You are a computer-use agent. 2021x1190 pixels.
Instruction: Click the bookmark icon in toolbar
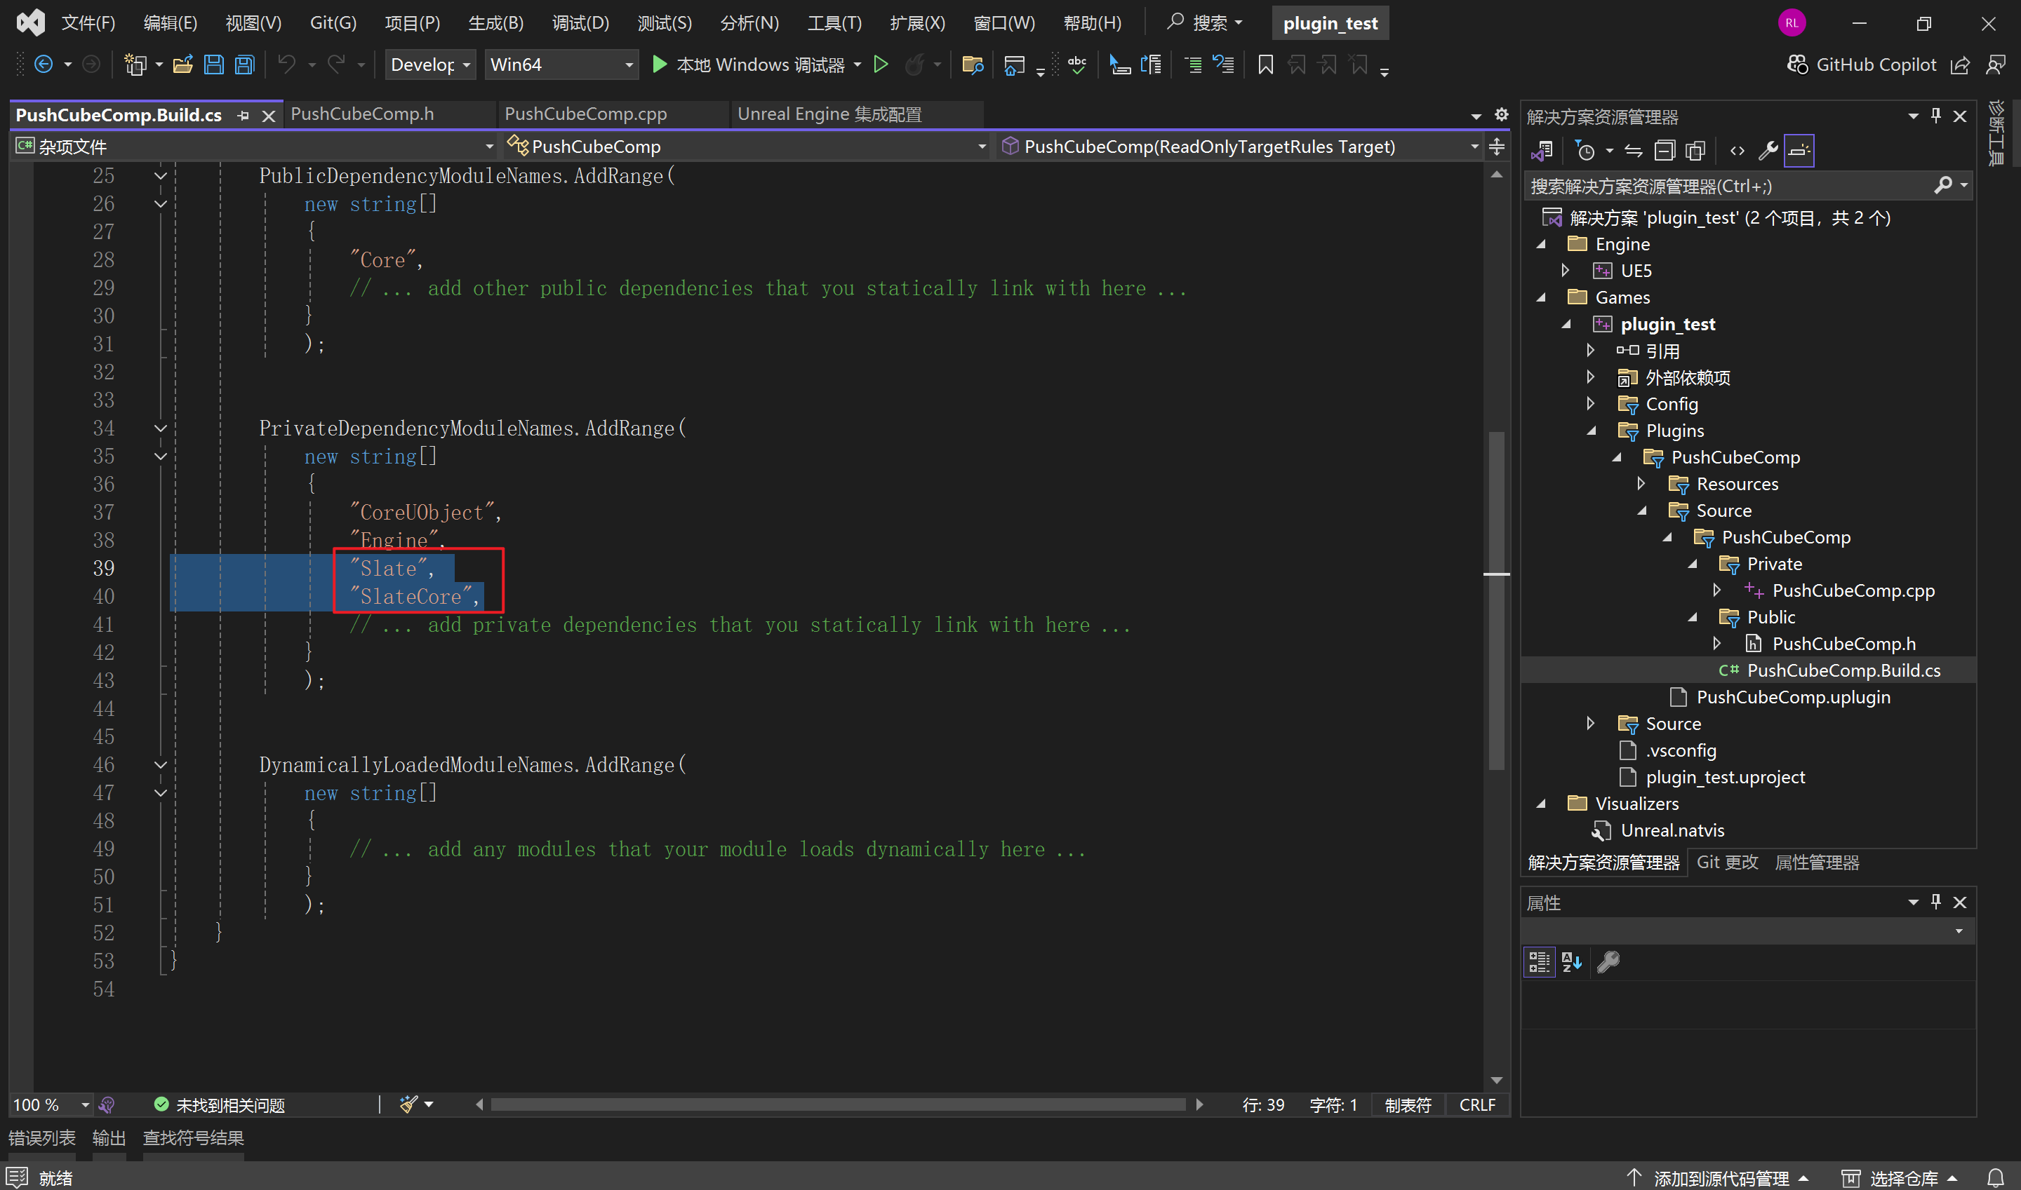[1265, 65]
